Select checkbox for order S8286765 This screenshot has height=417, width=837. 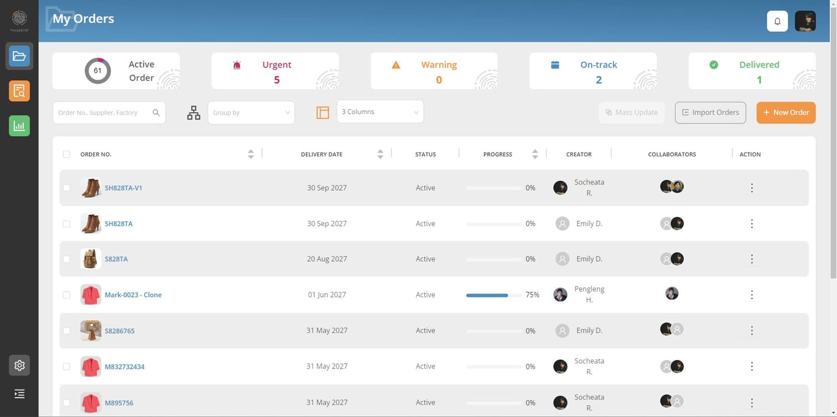tap(66, 331)
